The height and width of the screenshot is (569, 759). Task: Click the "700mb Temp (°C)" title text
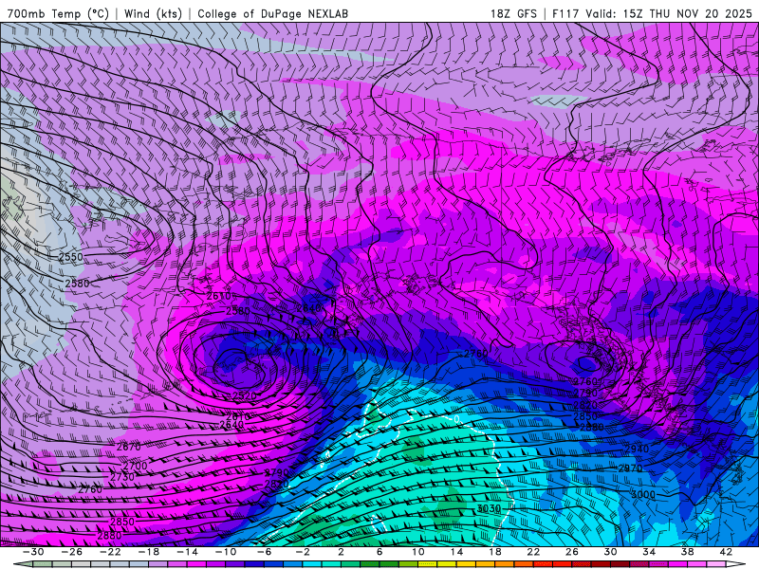pos(58,13)
